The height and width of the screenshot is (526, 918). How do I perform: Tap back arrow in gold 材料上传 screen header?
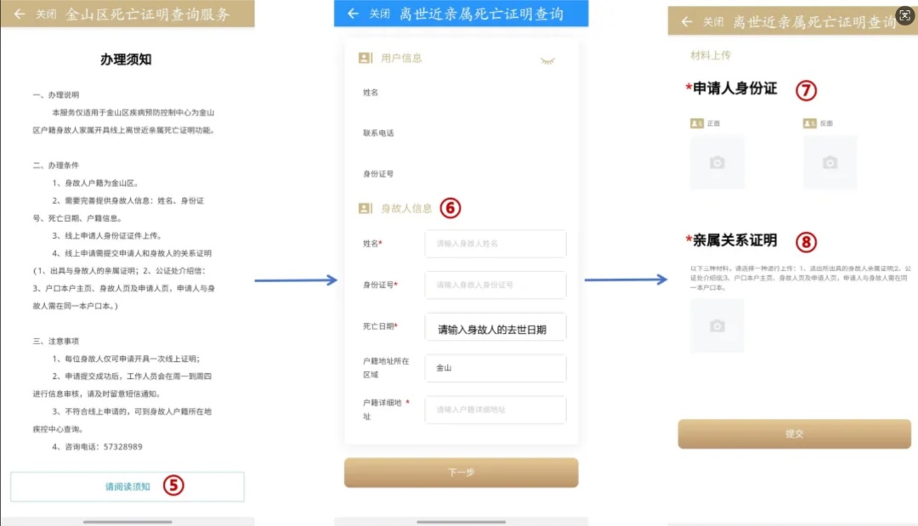tap(687, 21)
